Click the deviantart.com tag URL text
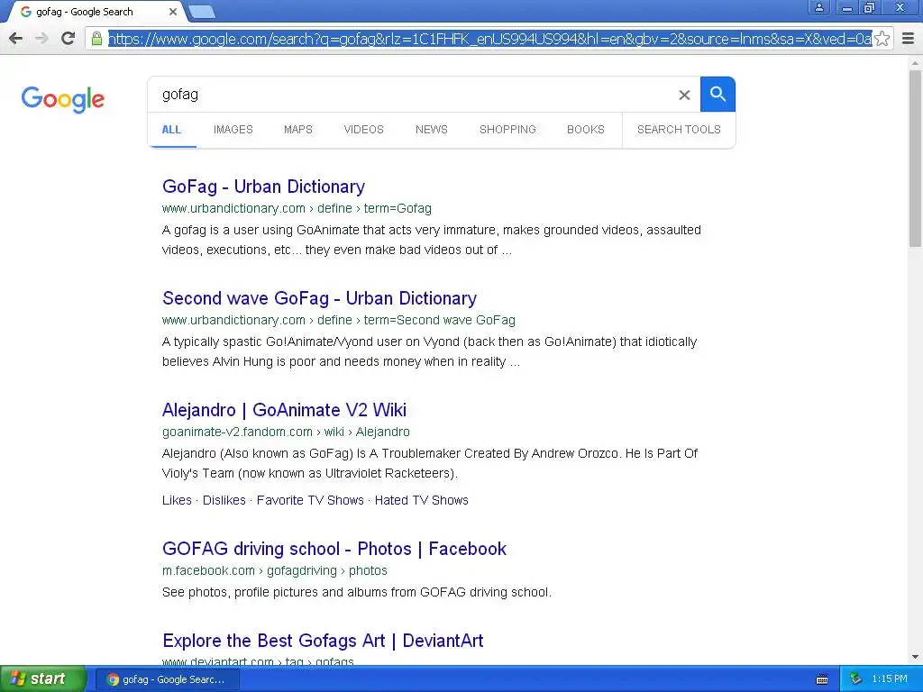Image resolution: width=923 pixels, height=692 pixels. (x=258, y=661)
